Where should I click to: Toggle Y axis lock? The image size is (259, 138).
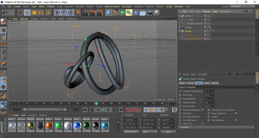click(64, 12)
